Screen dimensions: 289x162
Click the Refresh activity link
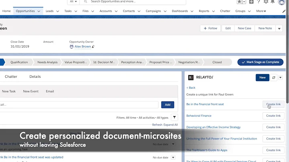coord(157,125)
